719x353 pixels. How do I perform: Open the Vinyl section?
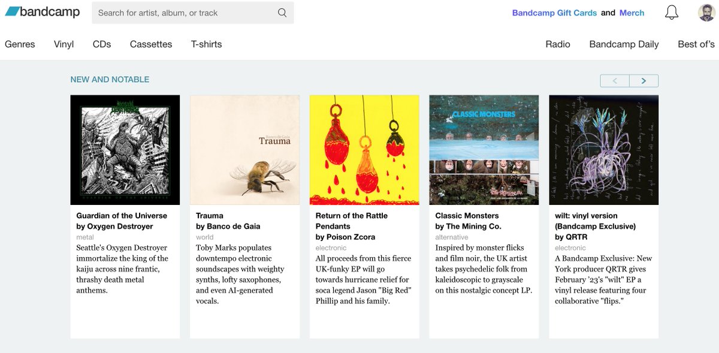[64, 44]
